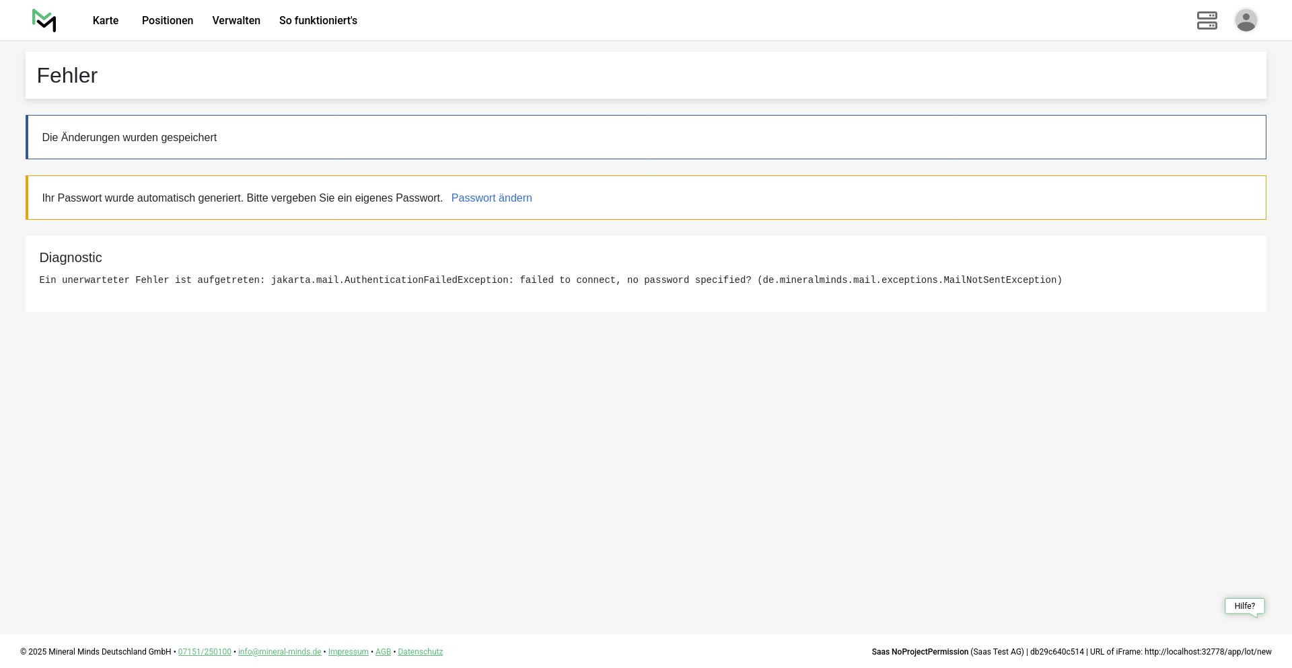
Task: Open the server list icon in header
Action: click(1207, 20)
